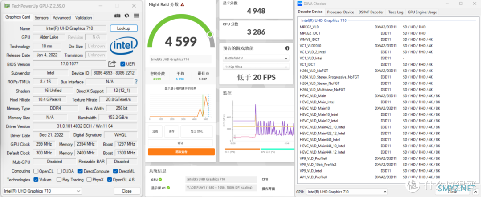This screenshot has height=197, width=481.
Task: Click the 验证 button
Action: click(x=180, y=143)
